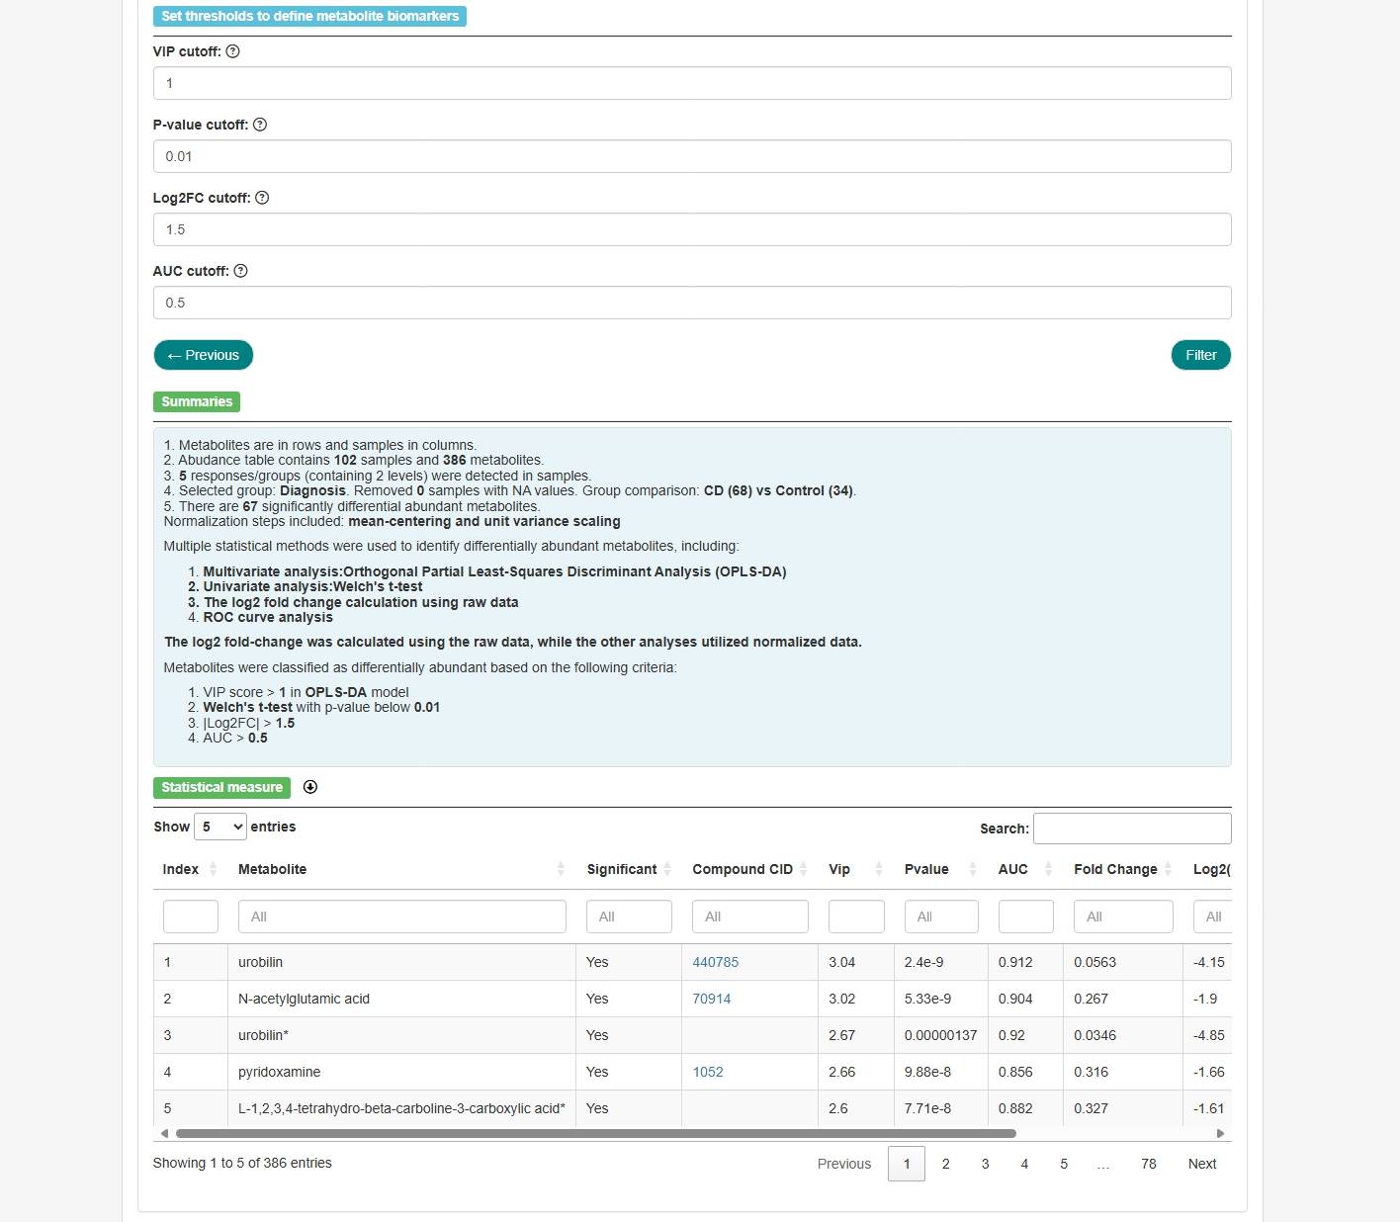
Task: Click the Statistical measure label
Action: (x=221, y=787)
